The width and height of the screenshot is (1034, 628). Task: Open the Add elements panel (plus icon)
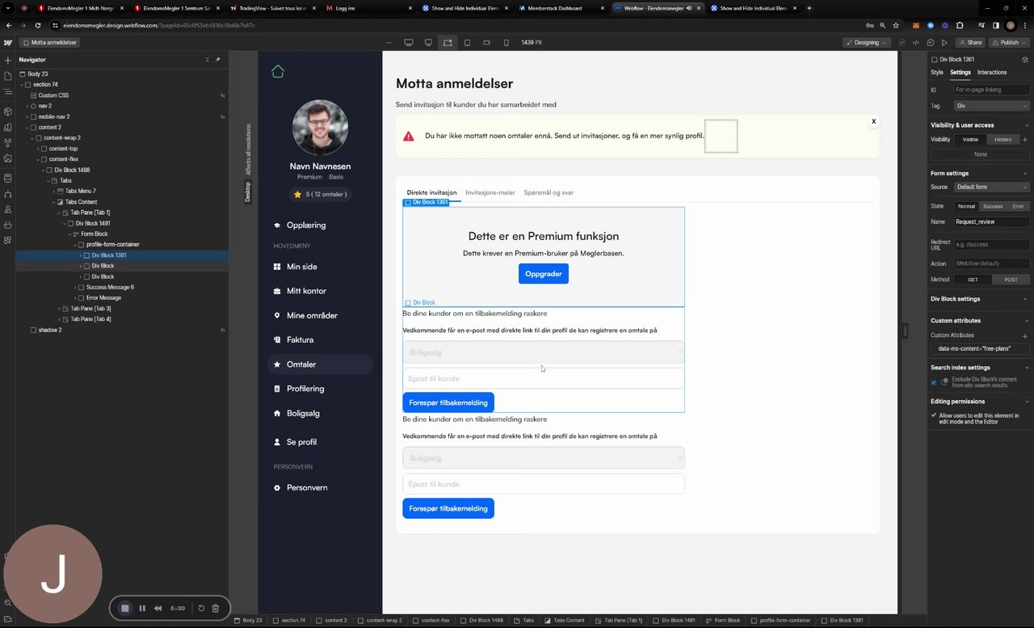pyautogui.click(x=8, y=60)
